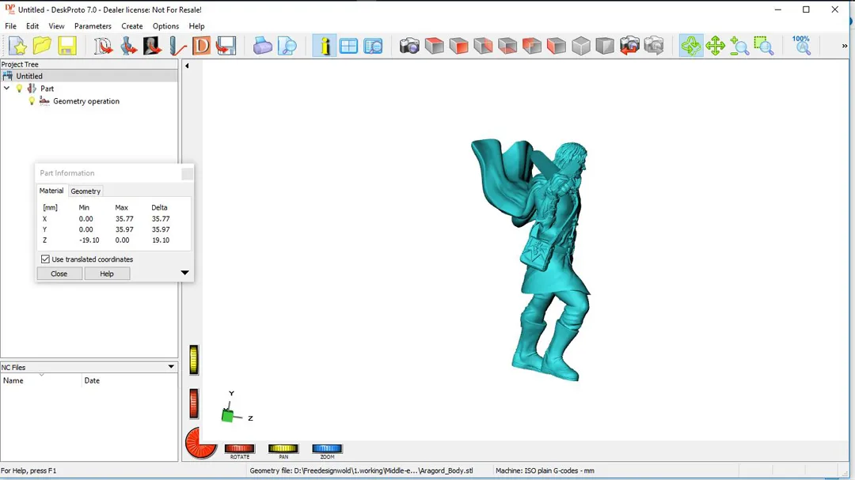Click the Help button in Part Information

[x=107, y=274]
